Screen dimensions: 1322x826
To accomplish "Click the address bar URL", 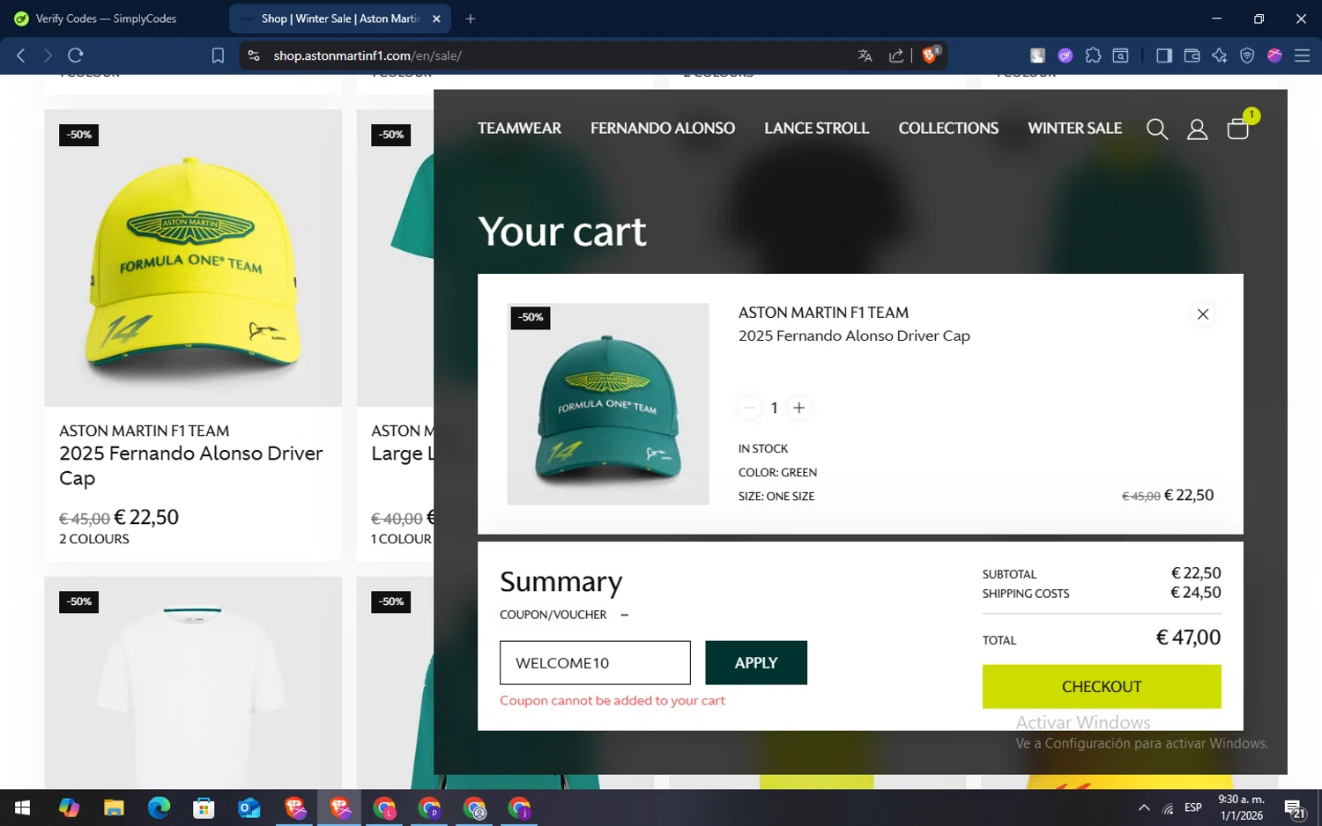I will pyautogui.click(x=368, y=55).
